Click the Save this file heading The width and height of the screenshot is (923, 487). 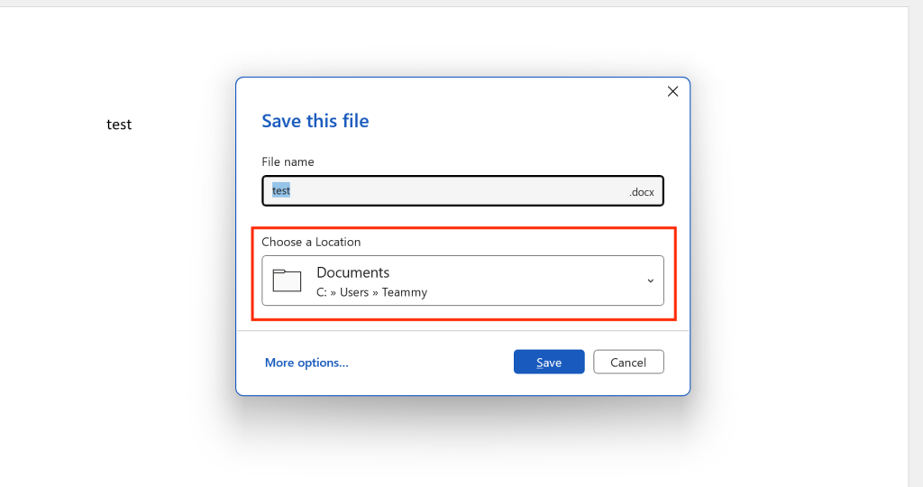315,121
